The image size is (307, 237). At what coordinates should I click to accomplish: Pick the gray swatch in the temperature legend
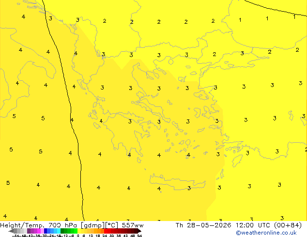(x=15, y=231)
